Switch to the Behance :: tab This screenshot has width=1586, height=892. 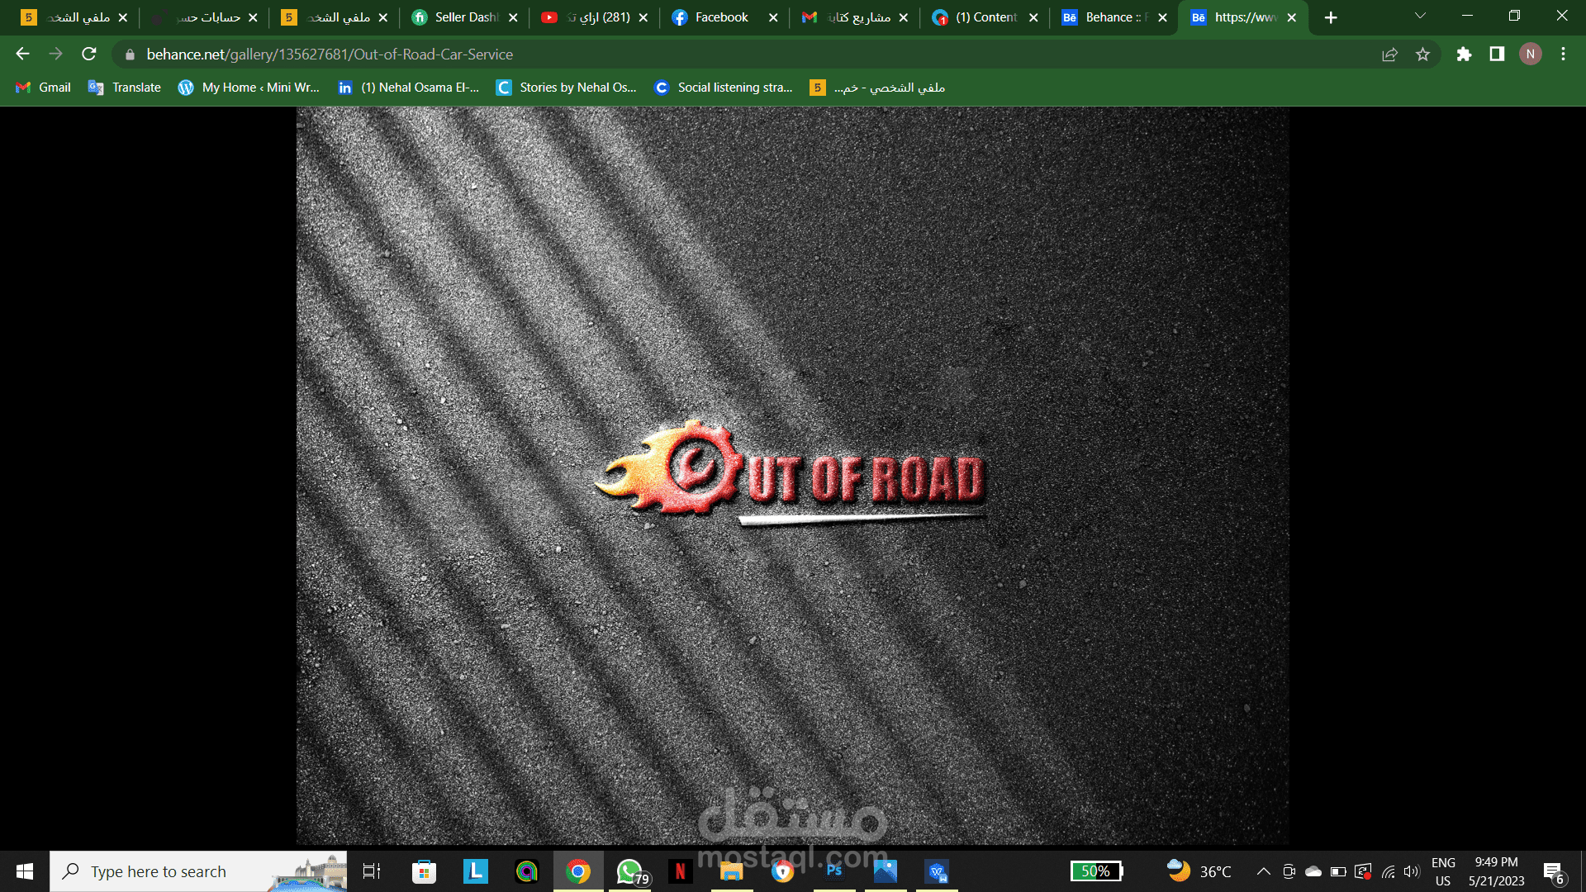point(1115,17)
